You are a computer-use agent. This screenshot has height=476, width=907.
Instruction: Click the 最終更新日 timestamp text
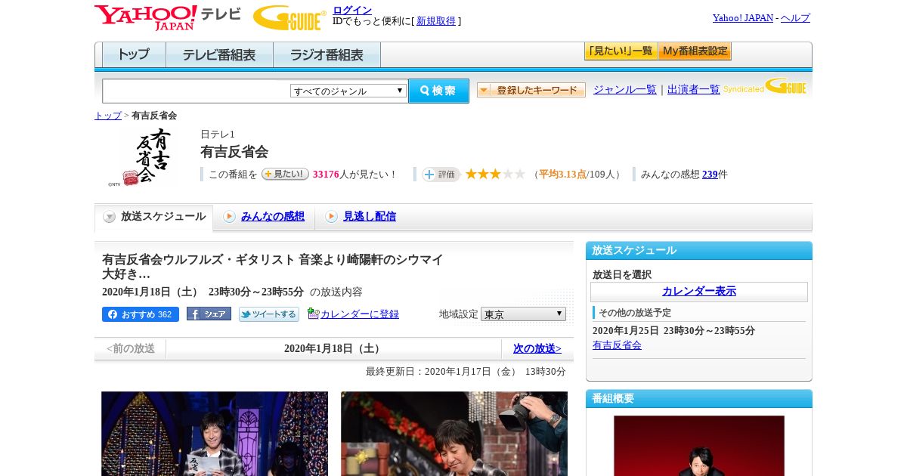point(466,372)
